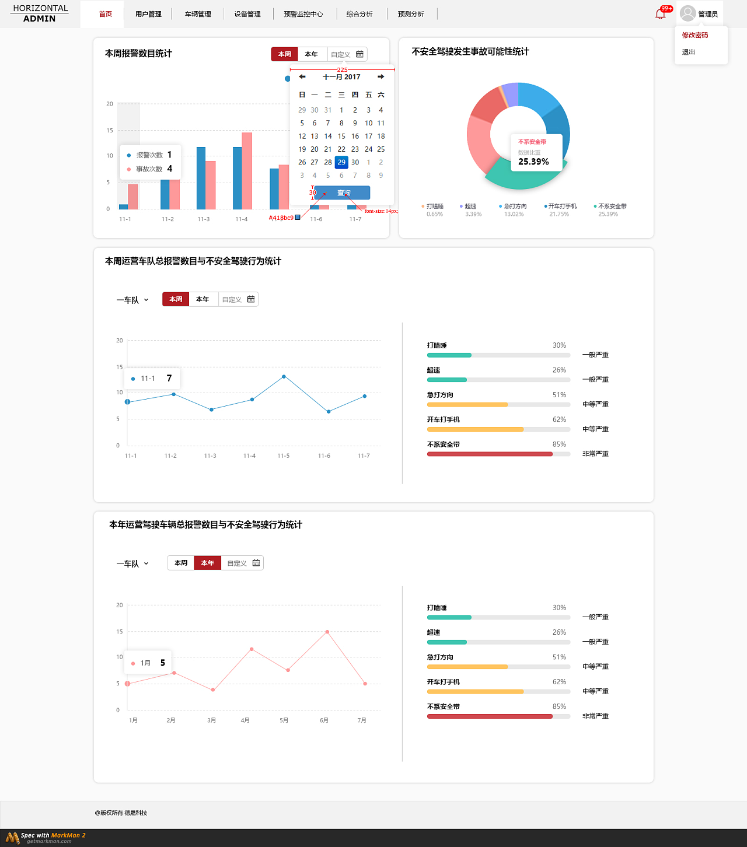The width and height of the screenshot is (747, 847).
Task: Select 本周 in the 本年运营驾驶车辆 card
Action: click(x=181, y=563)
